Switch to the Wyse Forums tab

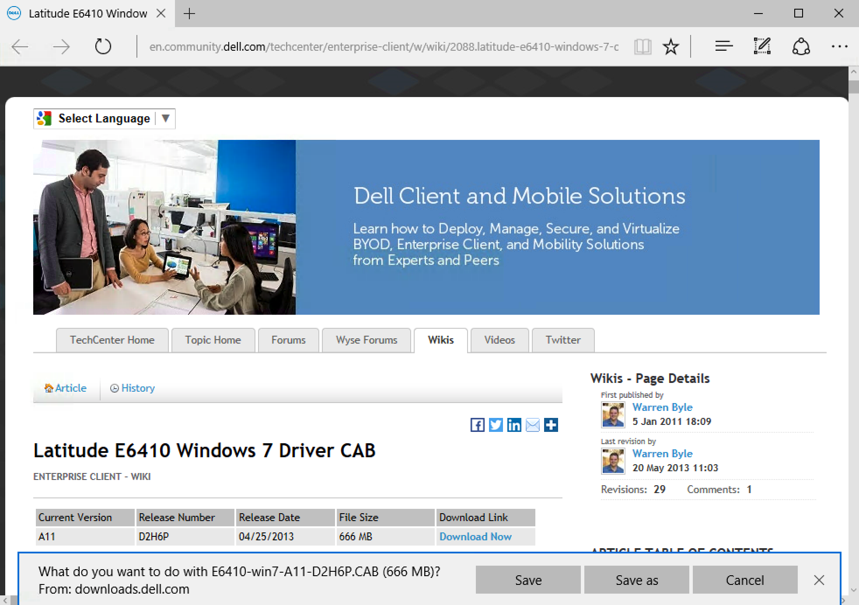367,340
